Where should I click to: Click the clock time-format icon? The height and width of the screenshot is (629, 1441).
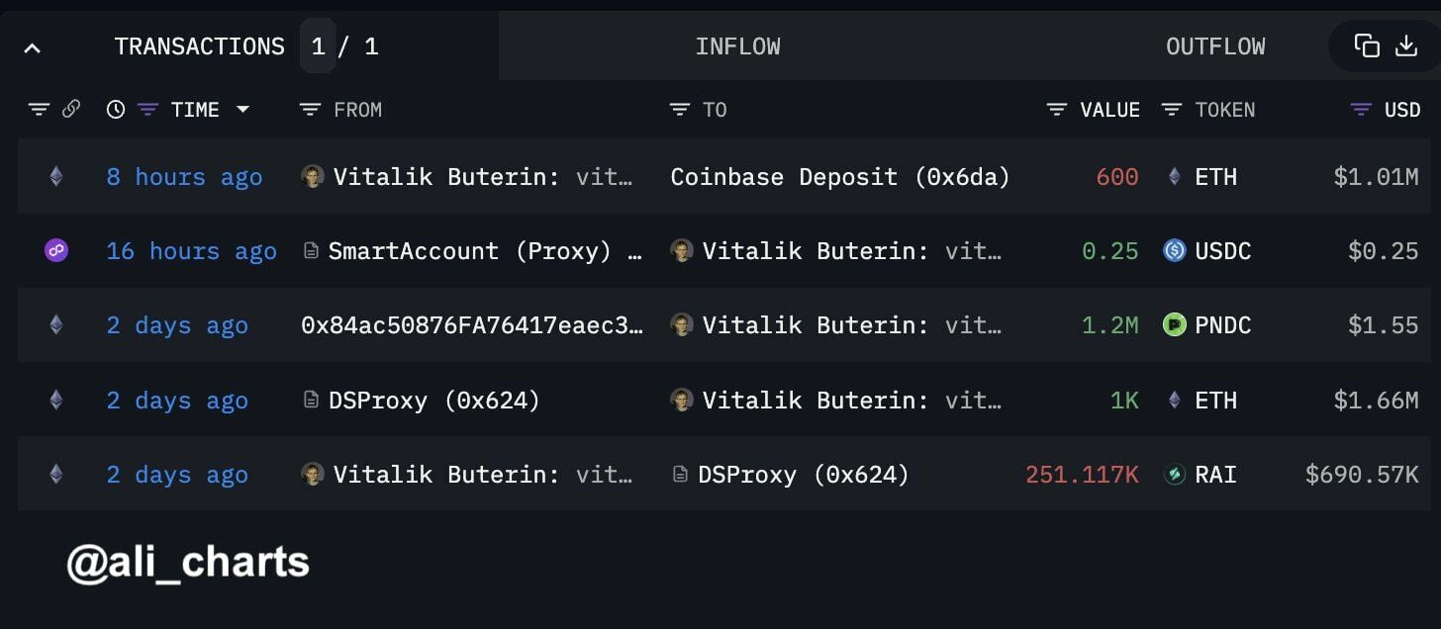116,110
